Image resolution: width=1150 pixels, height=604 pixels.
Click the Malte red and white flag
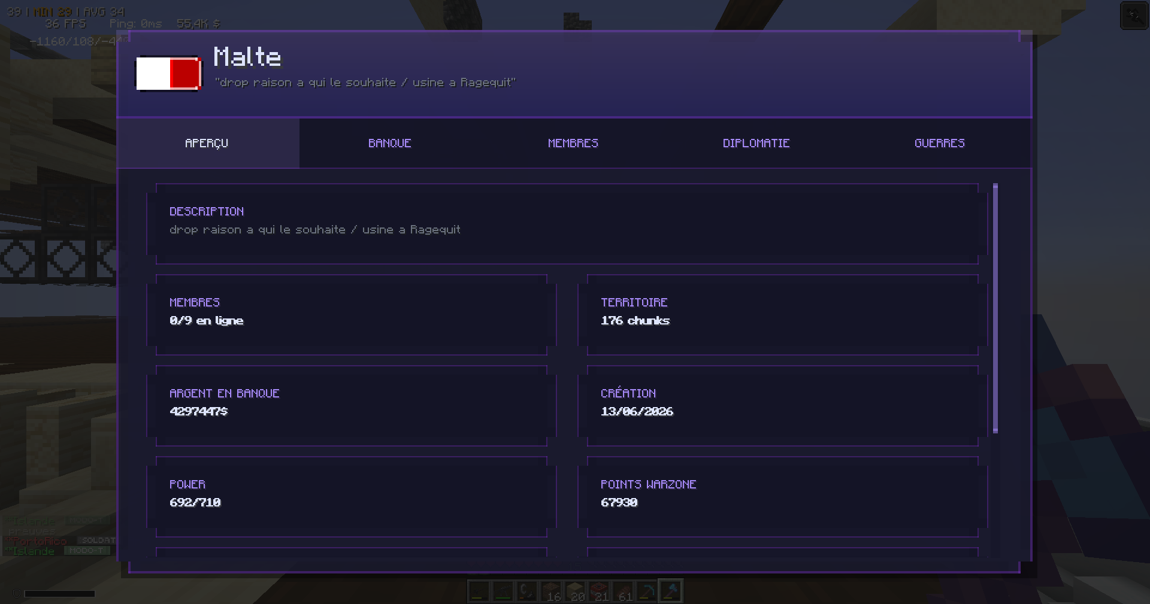168,73
